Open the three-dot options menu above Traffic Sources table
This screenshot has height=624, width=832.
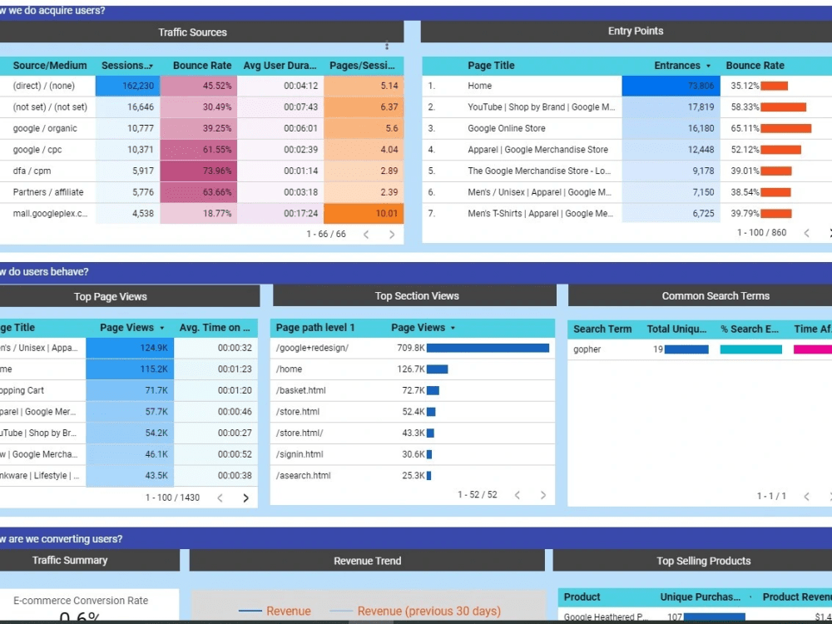click(x=386, y=47)
